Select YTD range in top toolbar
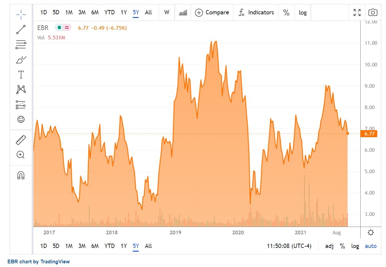 coord(110,12)
